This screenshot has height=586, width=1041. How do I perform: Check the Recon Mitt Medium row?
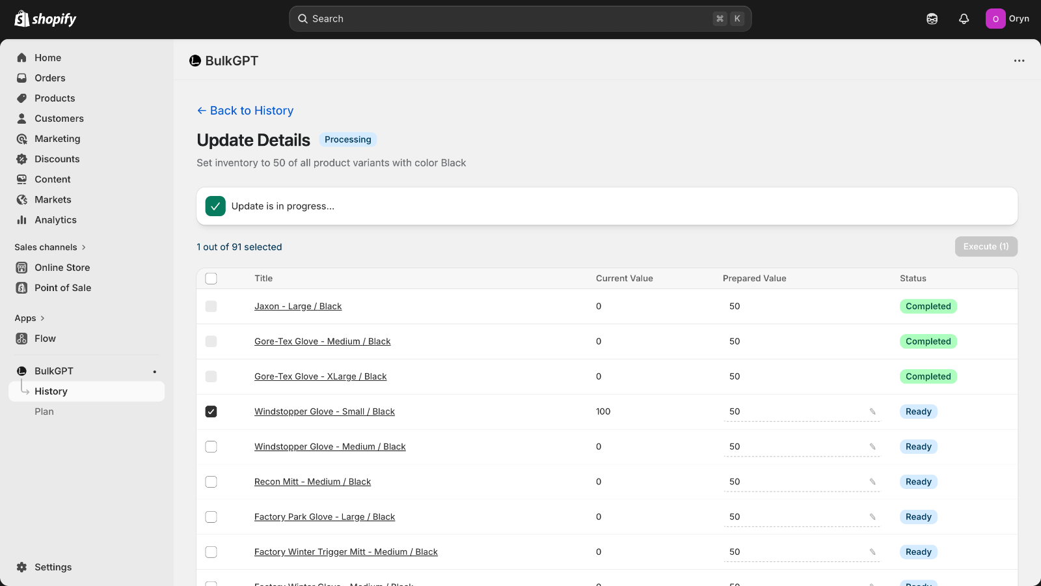point(211,482)
